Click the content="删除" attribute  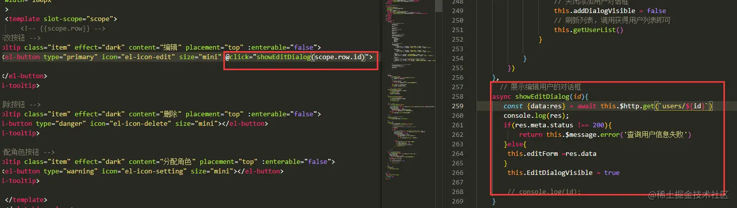[x=158, y=114]
